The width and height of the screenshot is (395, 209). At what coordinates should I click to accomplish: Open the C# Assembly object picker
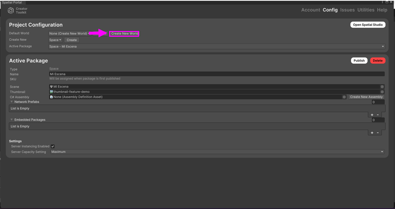pyautogui.click(x=344, y=97)
